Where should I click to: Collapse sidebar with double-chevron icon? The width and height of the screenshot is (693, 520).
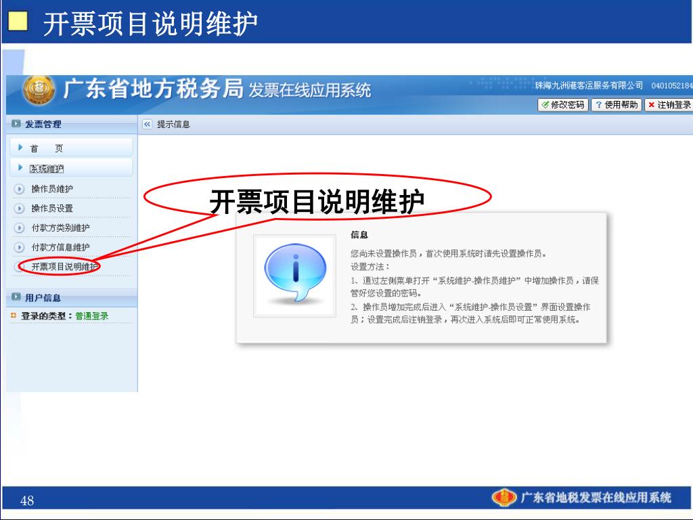[147, 125]
